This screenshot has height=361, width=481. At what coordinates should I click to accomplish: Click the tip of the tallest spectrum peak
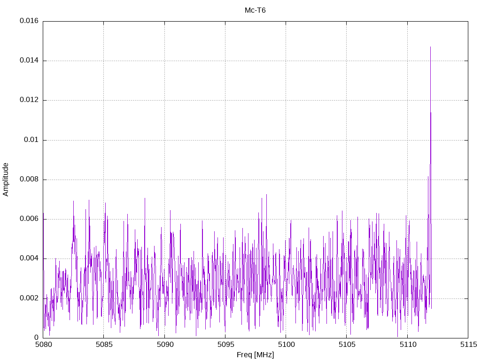[430, 47]
